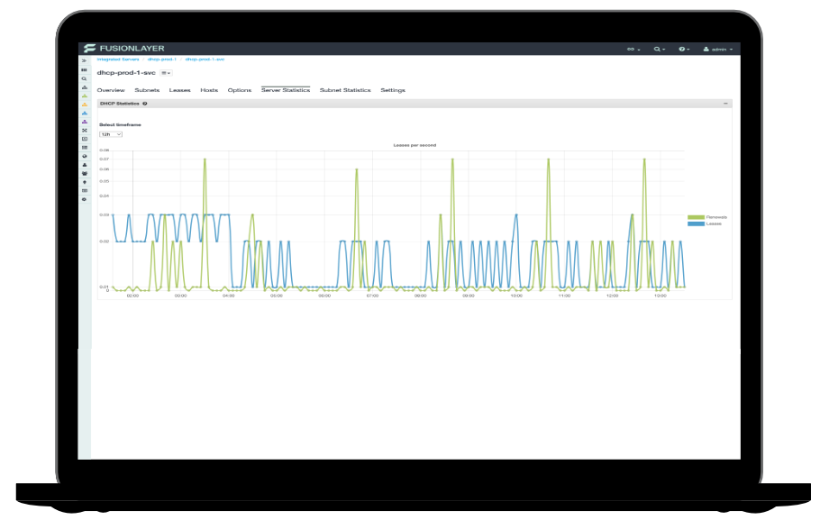Click the users group icon in sidebar
Screen dimensions: 820x529
click(x=85, y=173)
